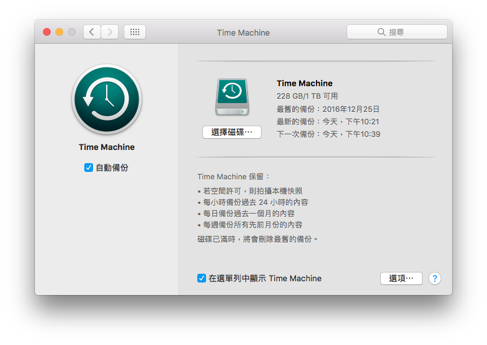Click the Time Machine label under large icon

click(x=107, y=147)
